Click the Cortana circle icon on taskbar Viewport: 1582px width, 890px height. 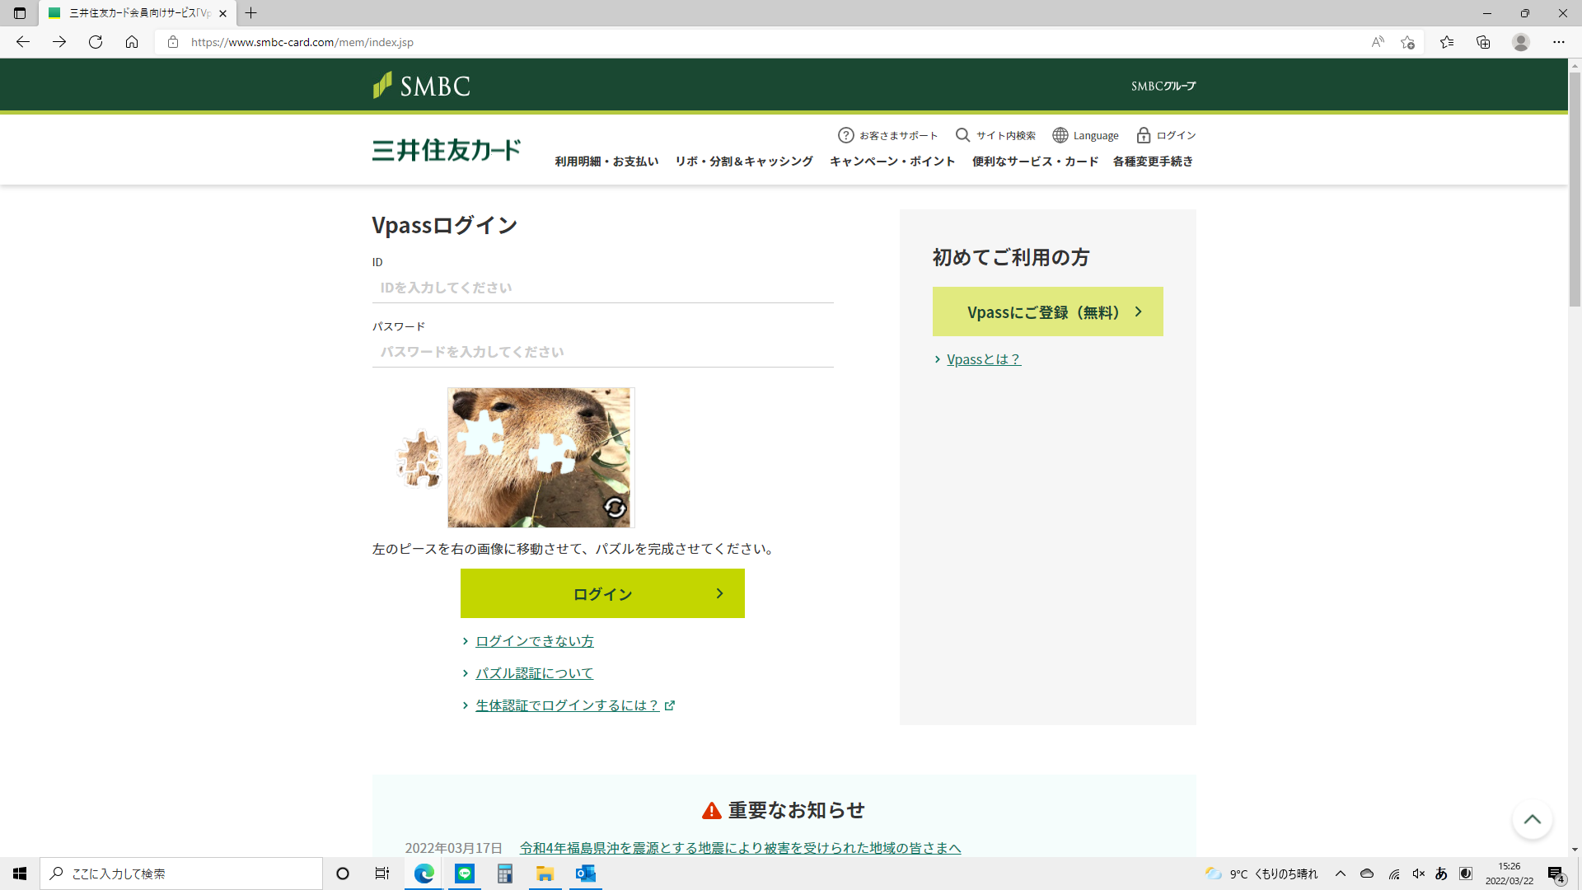tap(343, 874)
